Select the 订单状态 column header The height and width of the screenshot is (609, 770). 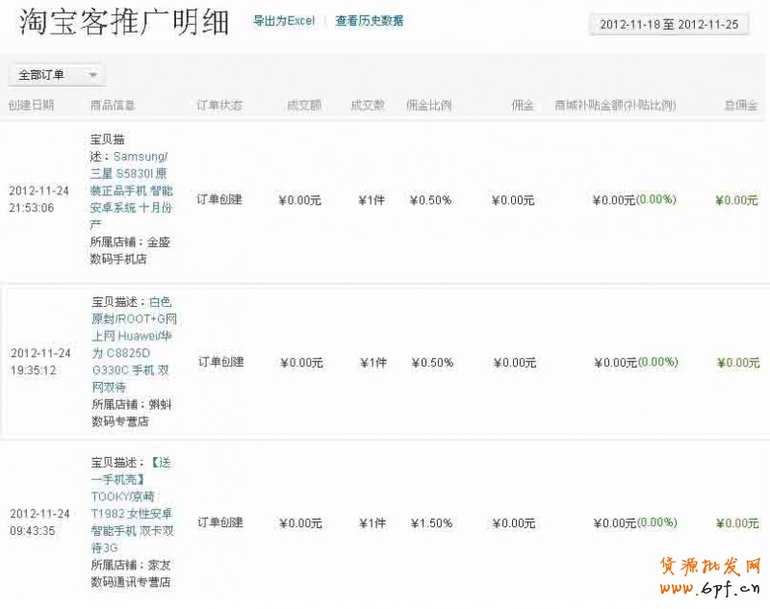[218, 105]
